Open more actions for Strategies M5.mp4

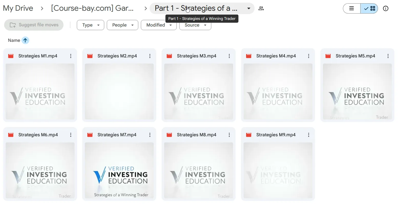pyautogui.click(x=388, y=56)
